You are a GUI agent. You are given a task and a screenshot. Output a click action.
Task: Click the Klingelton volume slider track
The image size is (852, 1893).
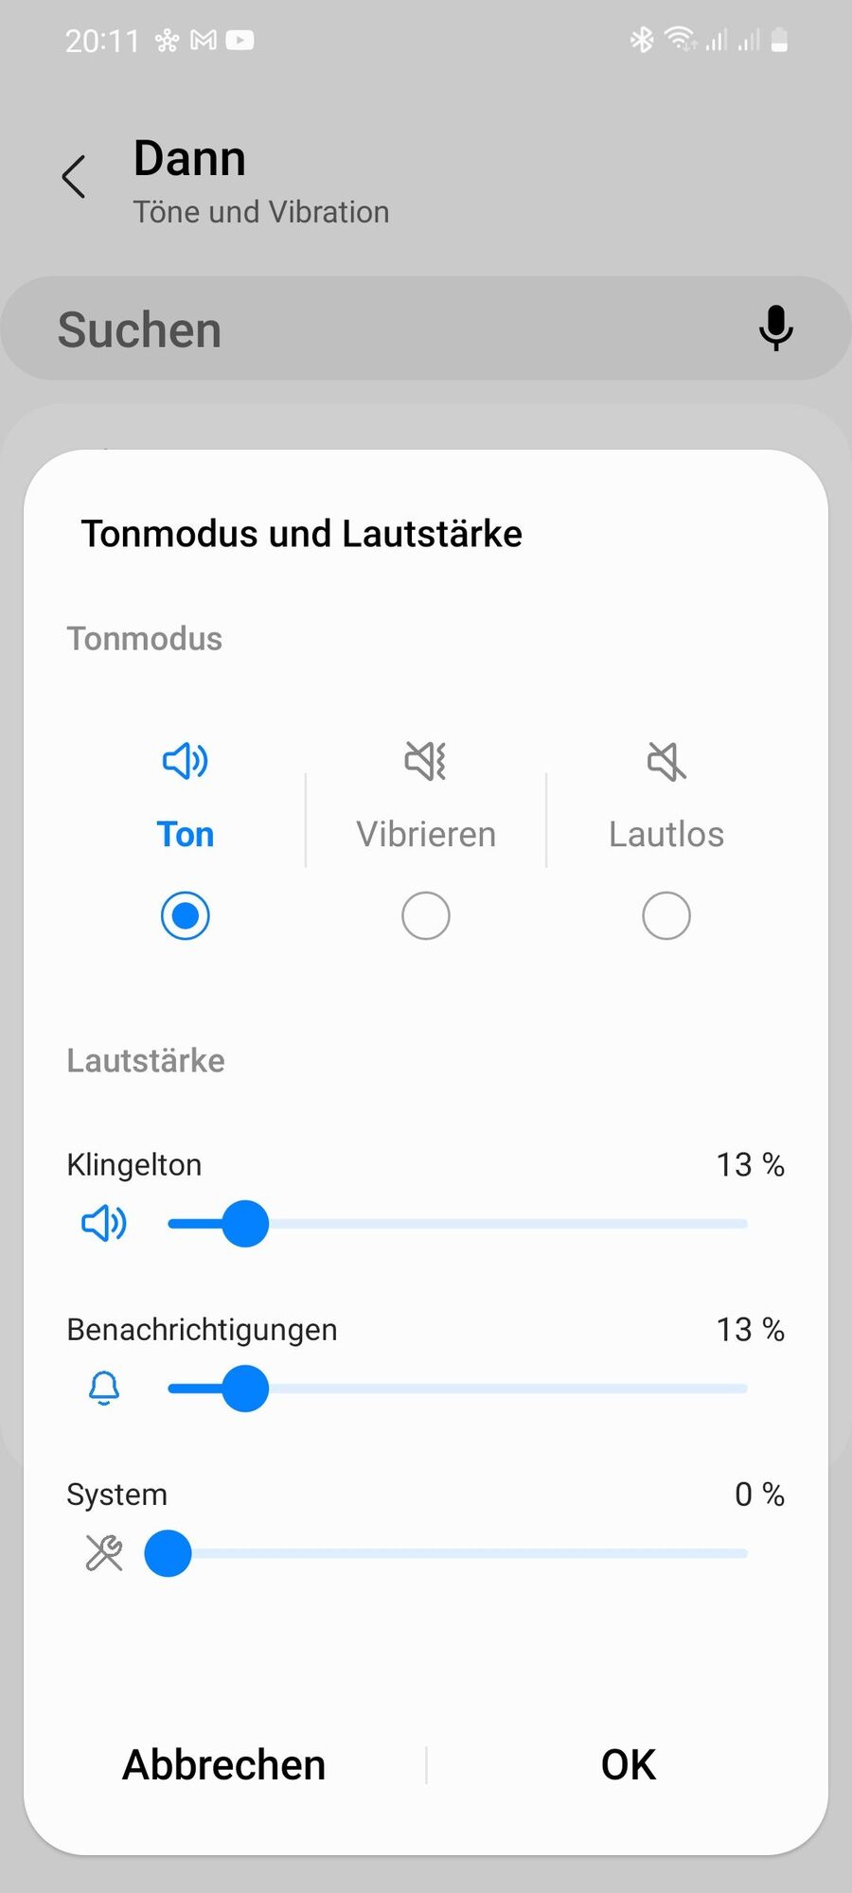click(x=458, y=1224)
